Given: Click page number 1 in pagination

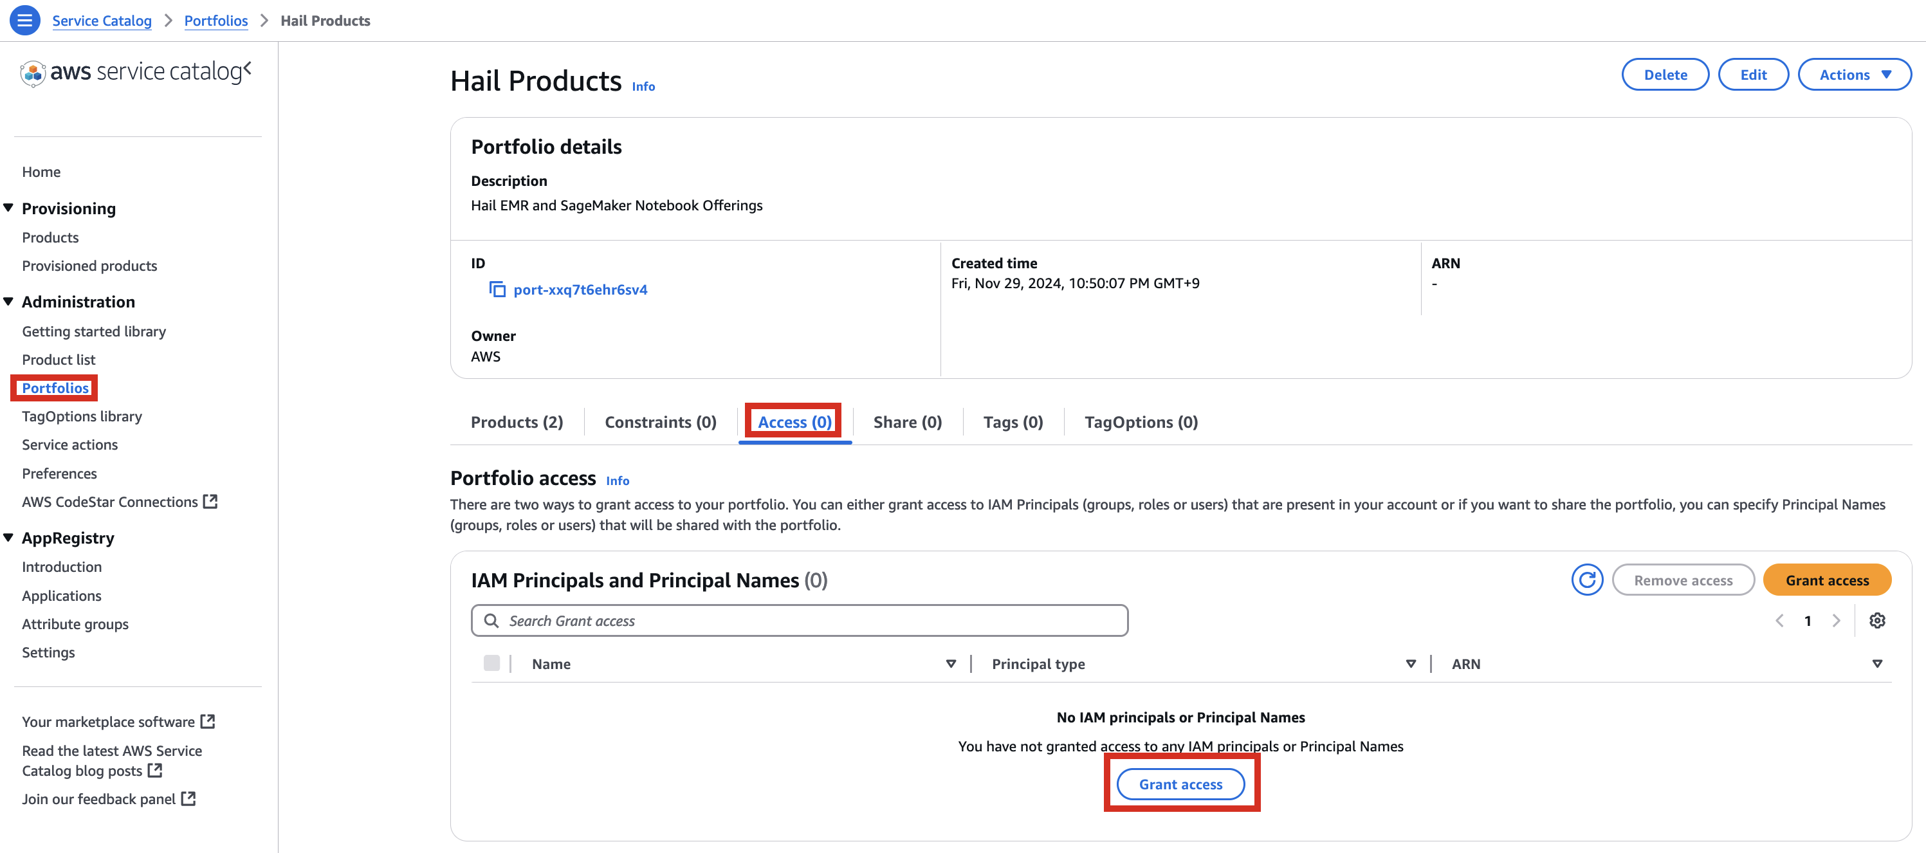Looking at the screenshot, I should (1807, 621).
